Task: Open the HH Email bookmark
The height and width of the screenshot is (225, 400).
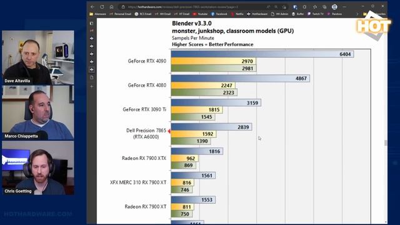Action: (162, 14)
